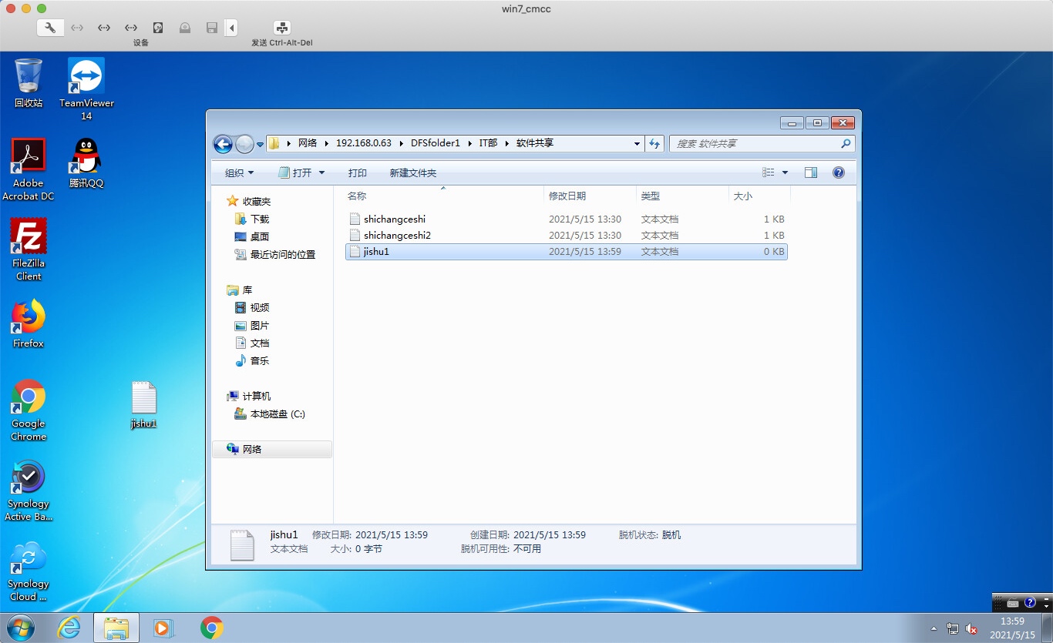Click the change view icon

tap(769, 172)
